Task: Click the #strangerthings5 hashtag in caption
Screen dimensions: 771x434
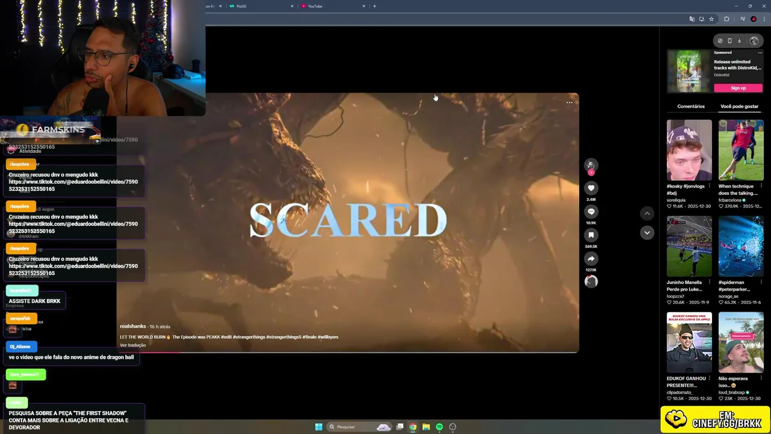Action: (x=284, y=337)
